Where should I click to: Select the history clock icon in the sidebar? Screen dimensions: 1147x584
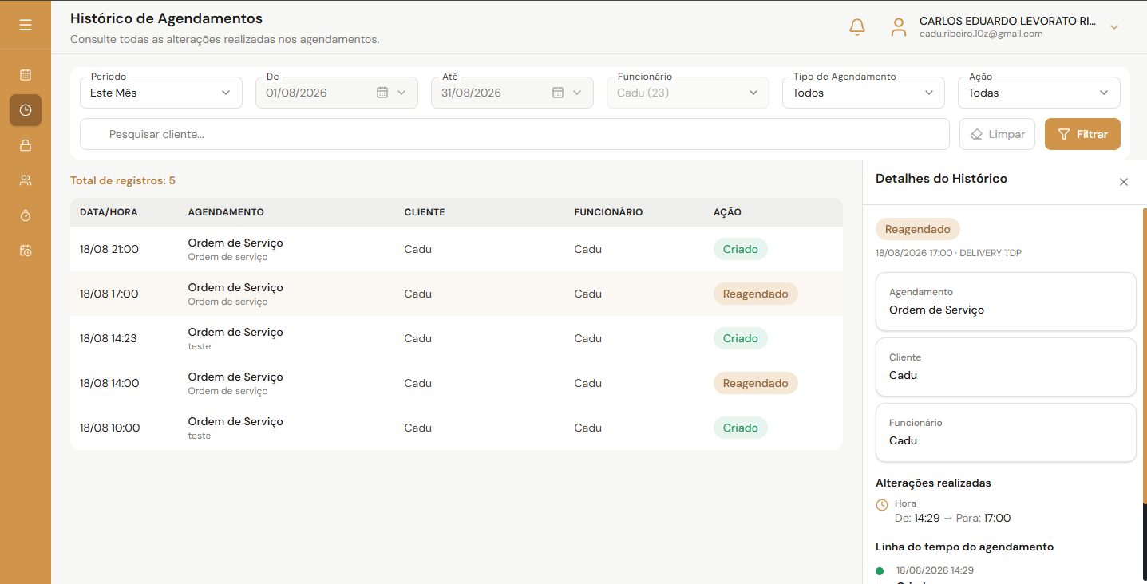coord(26,110)
